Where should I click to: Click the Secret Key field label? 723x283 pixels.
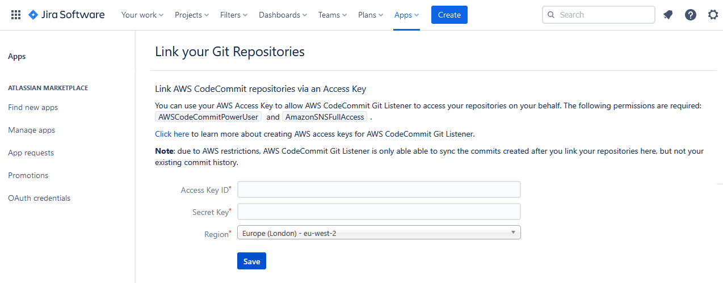[212, 212]
